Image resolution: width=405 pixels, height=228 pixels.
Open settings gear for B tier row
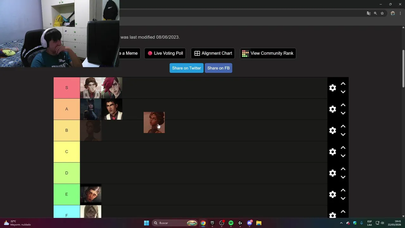(x=333, y=130)
